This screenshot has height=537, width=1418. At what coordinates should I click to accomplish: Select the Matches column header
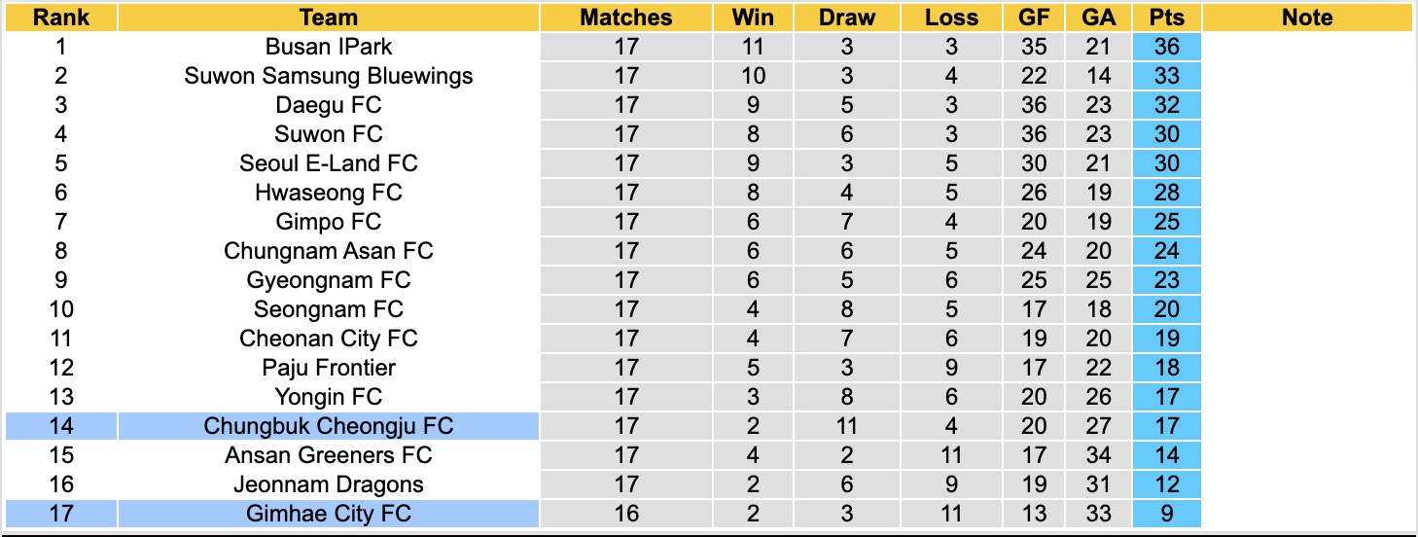click(626, 18)
